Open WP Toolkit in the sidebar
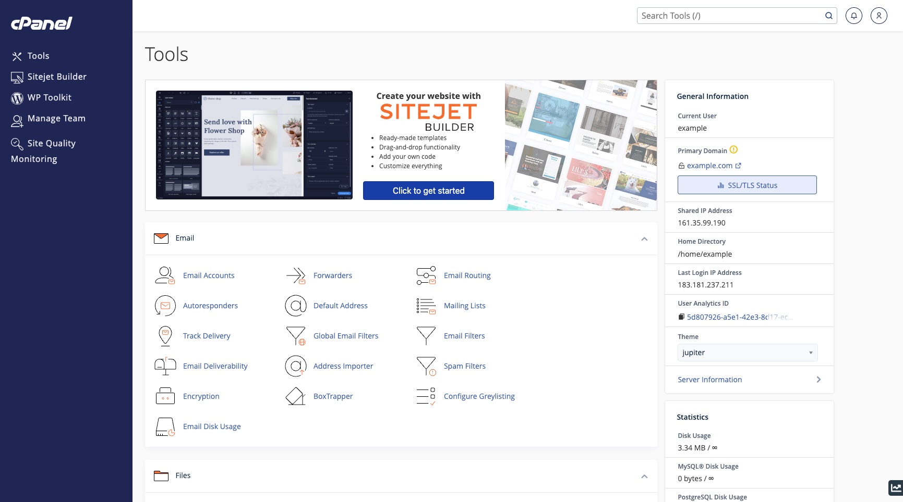 coord(50,97)
